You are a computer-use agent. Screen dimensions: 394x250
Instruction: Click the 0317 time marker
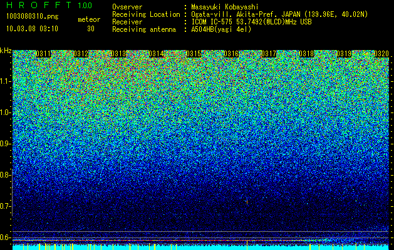click(269, 54)
